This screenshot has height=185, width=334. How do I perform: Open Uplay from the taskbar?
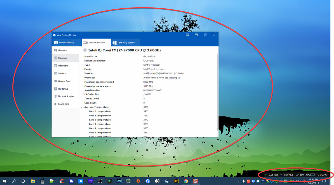tap(148, 181)
